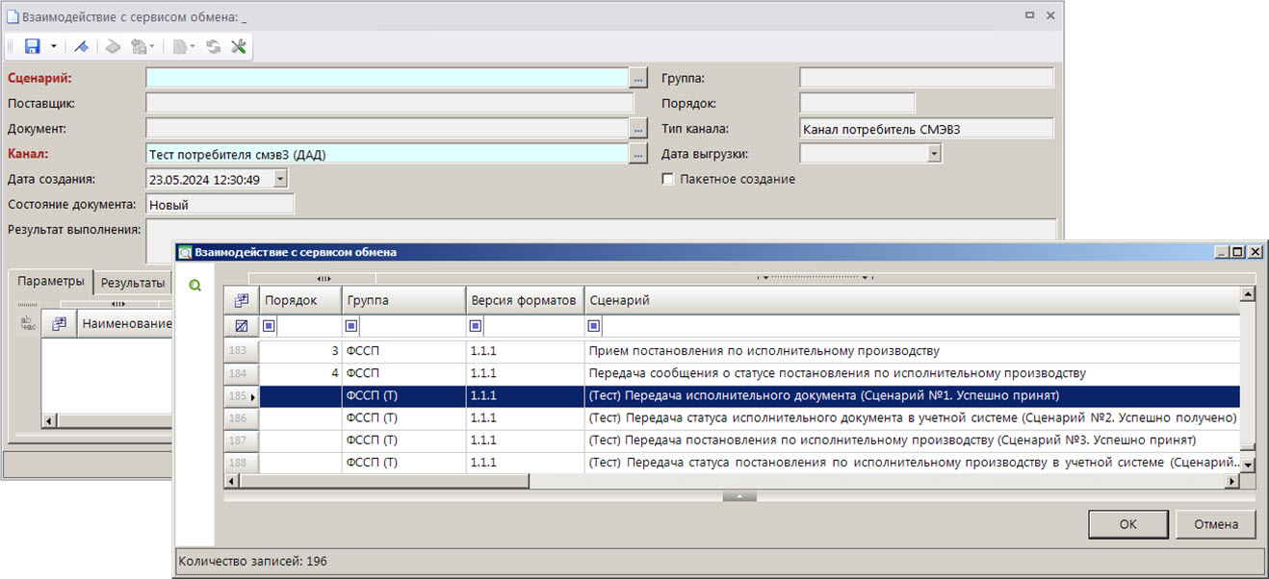This screenshot has width=1269, height=579.
Task: Cancel the dialog with the Отмена button
Action: [x=1215, y=524]
